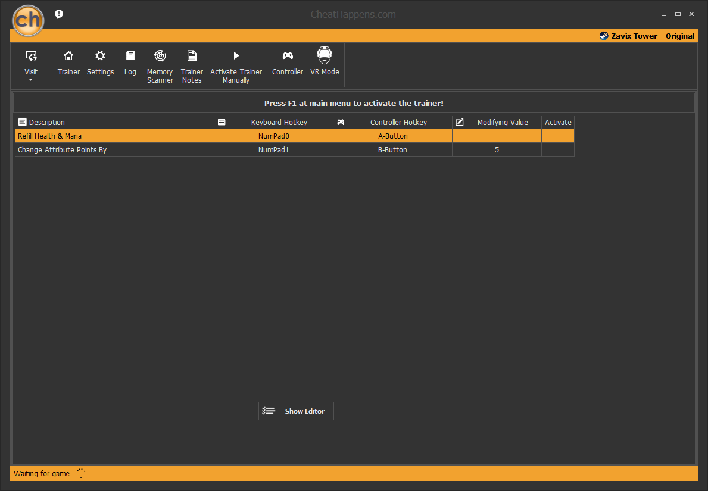Open the Settings gear icon
This screenshot has height=491, width=708.
(100, 55)
